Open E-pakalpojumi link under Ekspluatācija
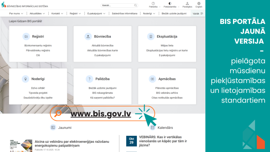This screenshot has height=152, width=270. (x=167, y=55)
